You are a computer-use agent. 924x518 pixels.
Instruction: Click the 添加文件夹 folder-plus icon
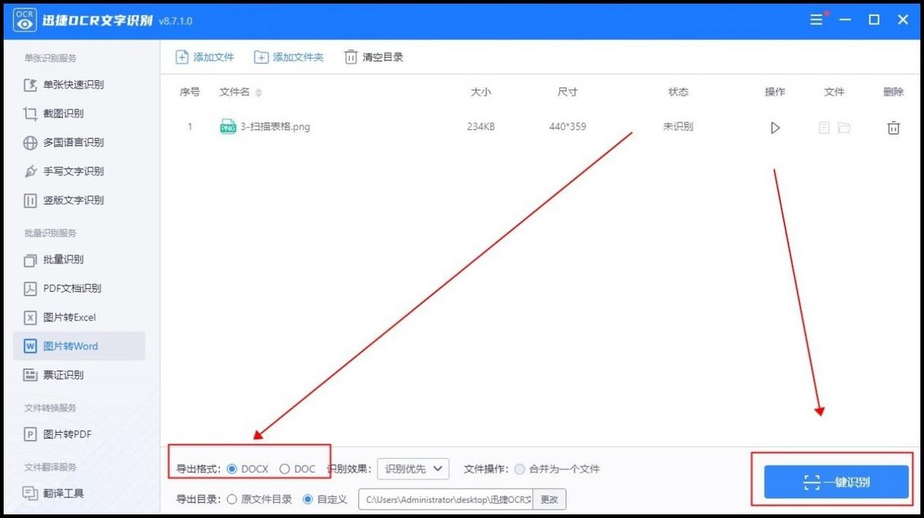pos(261,57)
